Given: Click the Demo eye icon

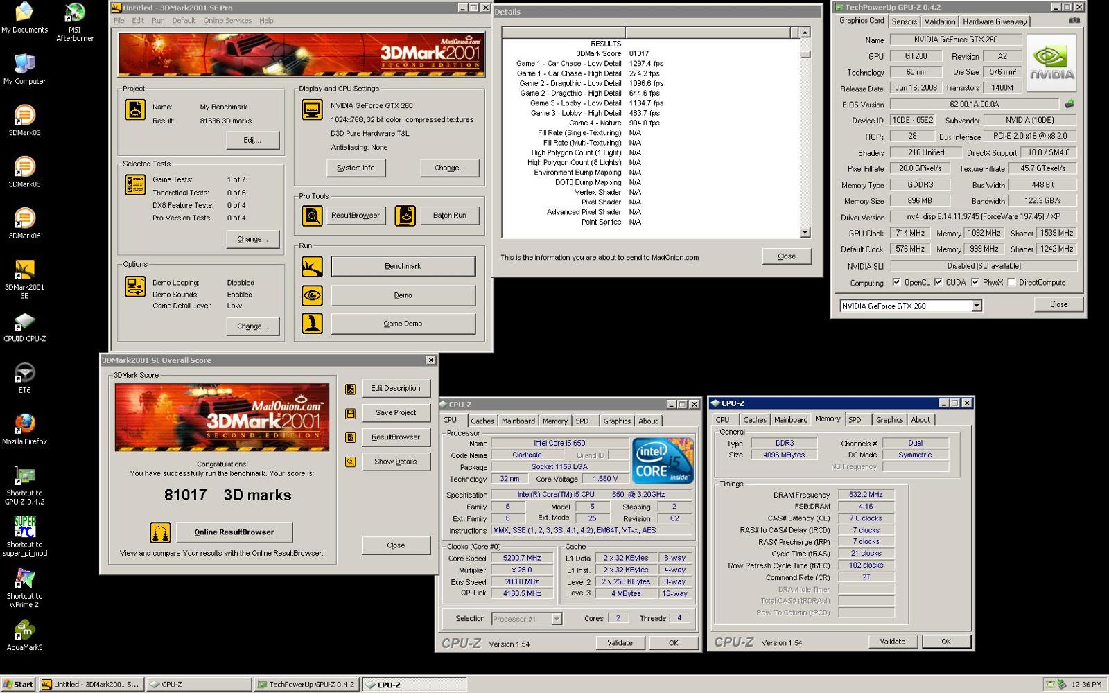Looking at the screenshot, I should click(x=312, y=295).
